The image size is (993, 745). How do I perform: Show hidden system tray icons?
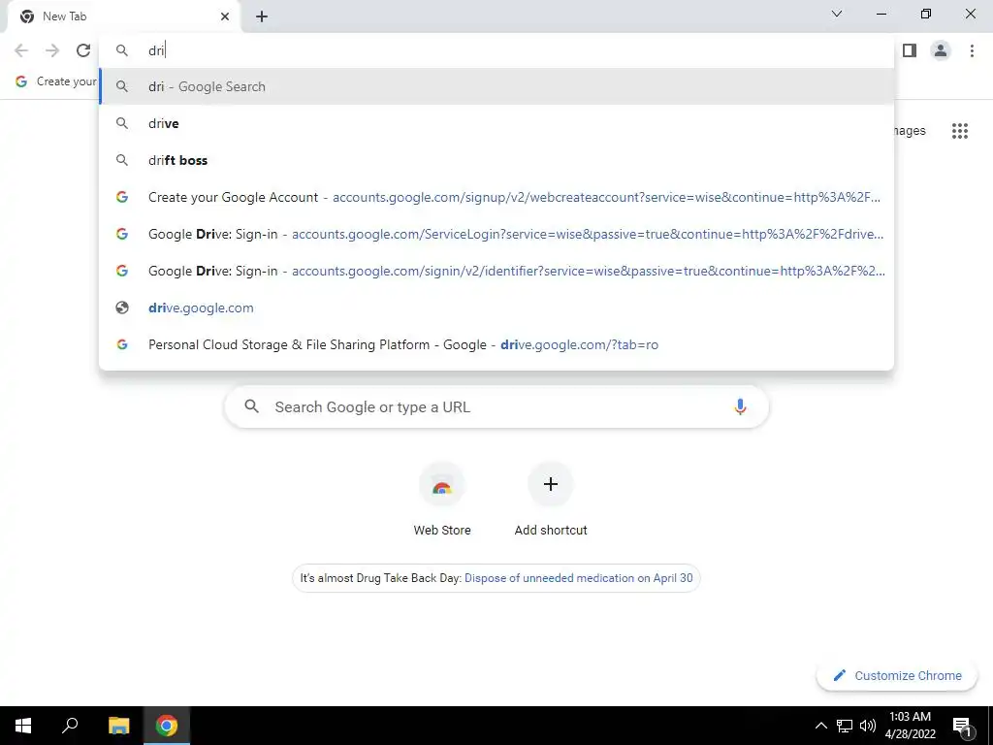pyautogui.click(x=820, y=726)
